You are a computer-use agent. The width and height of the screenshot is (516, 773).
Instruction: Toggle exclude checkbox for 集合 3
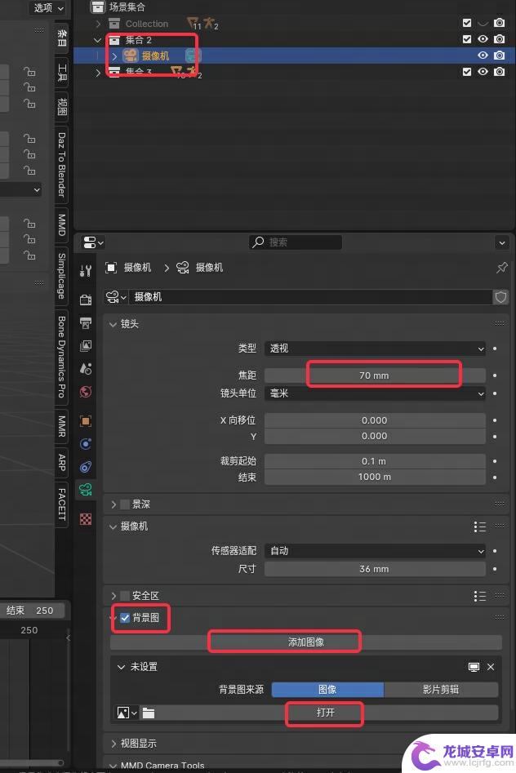click(x=467, y=72)
